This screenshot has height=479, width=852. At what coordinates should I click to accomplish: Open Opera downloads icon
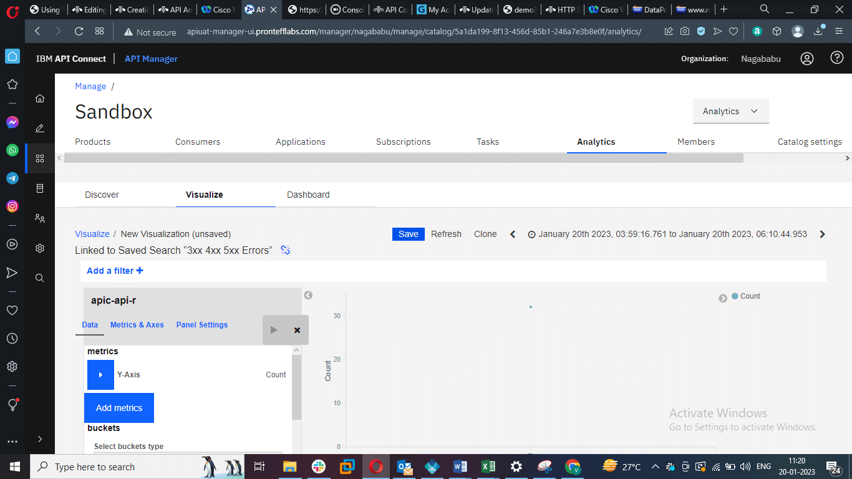pyautogui.click(x=818, y=31)
